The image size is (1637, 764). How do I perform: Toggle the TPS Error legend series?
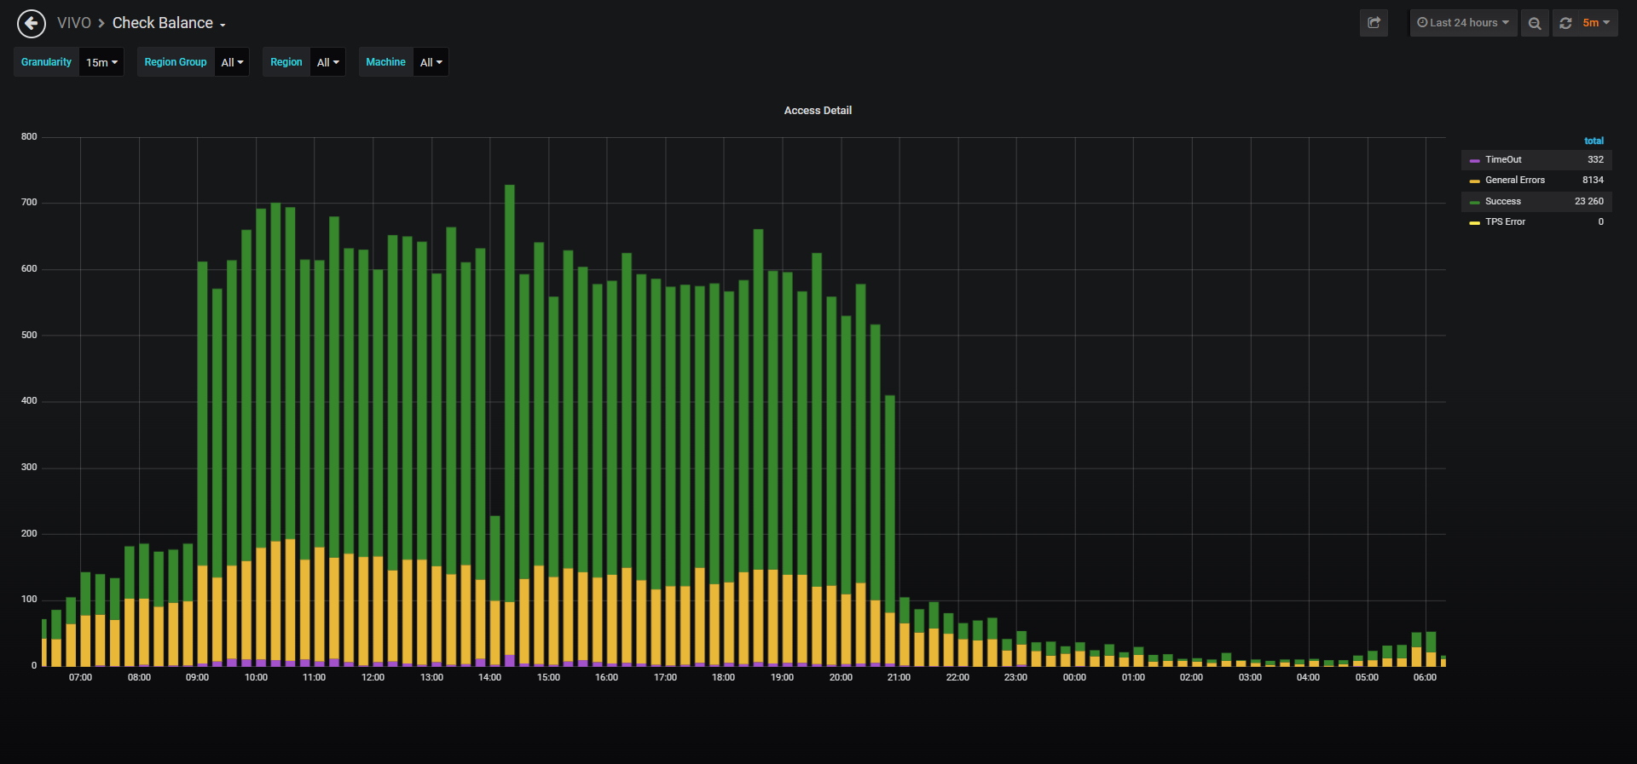click(1506, 221)
